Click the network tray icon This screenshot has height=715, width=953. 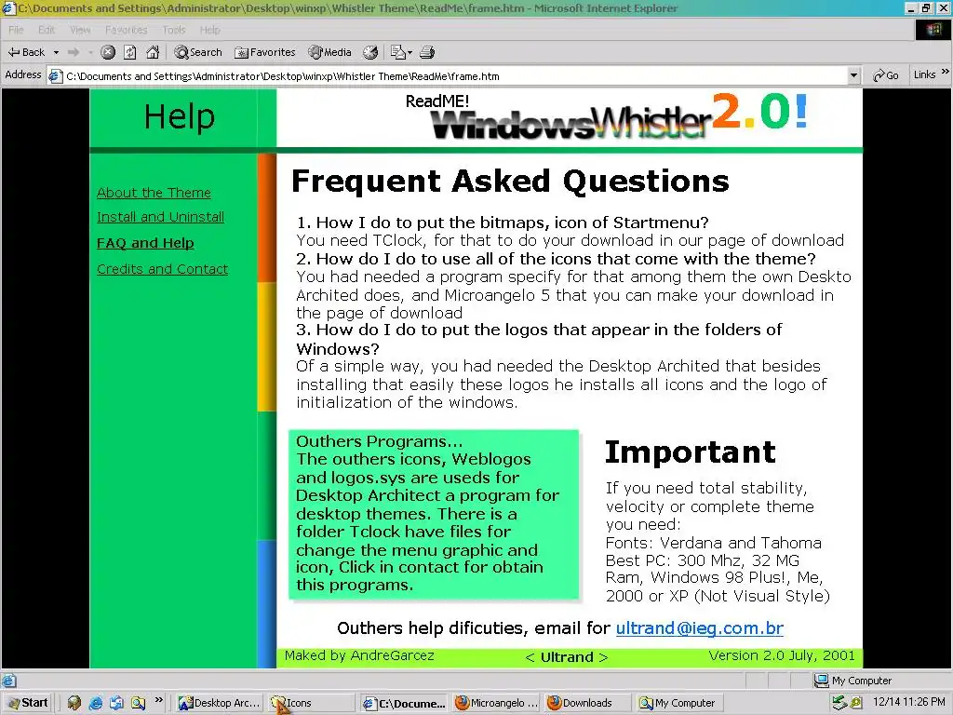coord(839,703)
